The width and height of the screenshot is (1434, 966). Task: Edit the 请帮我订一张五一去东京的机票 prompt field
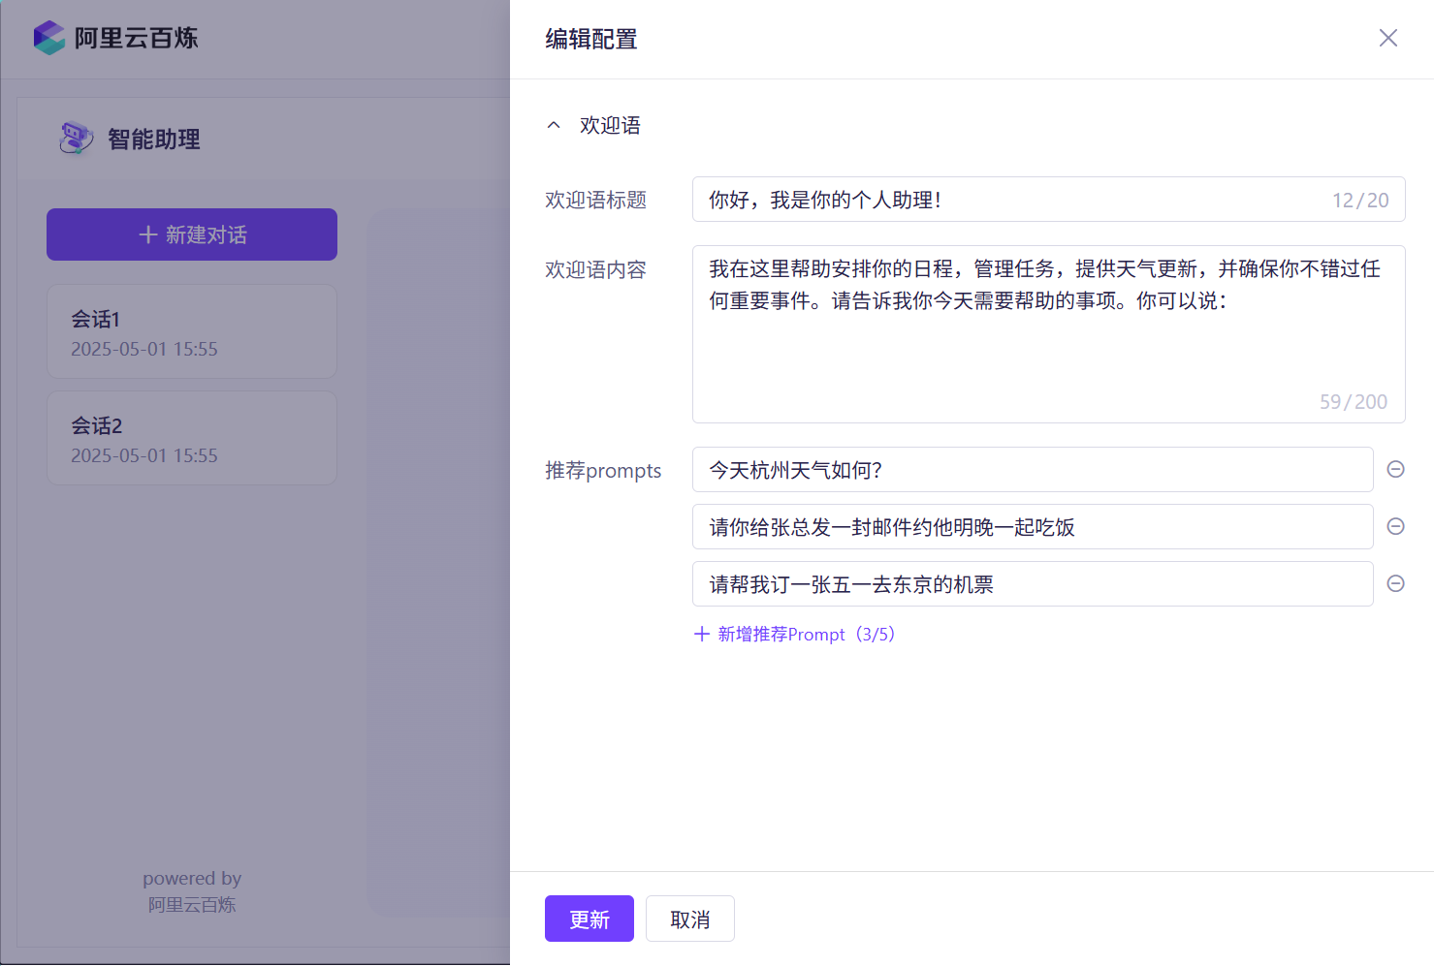(x=1033, y=584)
